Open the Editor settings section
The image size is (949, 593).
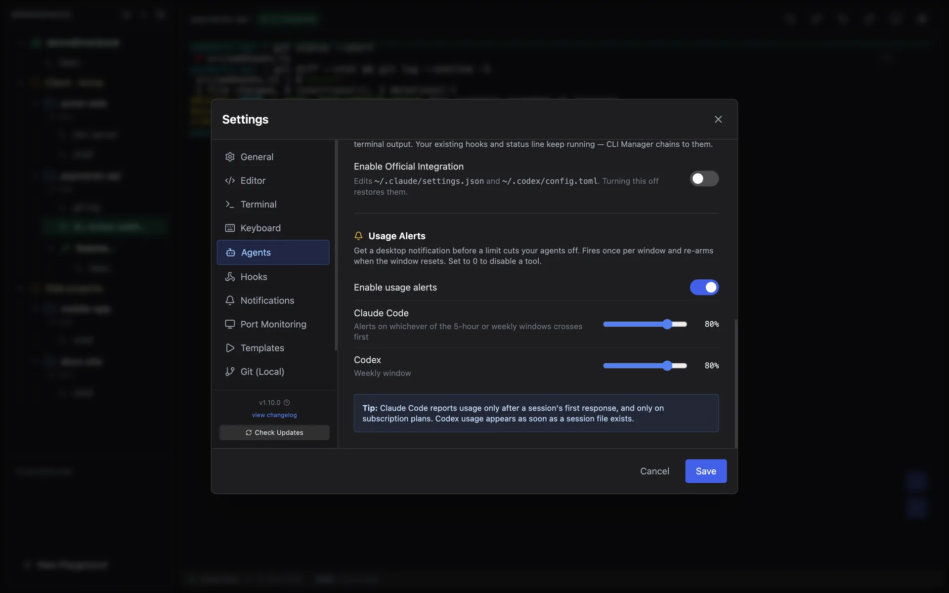pyautogui.click(x=273, y=180)
